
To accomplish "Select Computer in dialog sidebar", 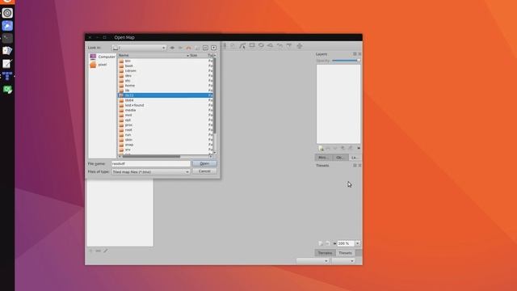I will pos(103,57).
